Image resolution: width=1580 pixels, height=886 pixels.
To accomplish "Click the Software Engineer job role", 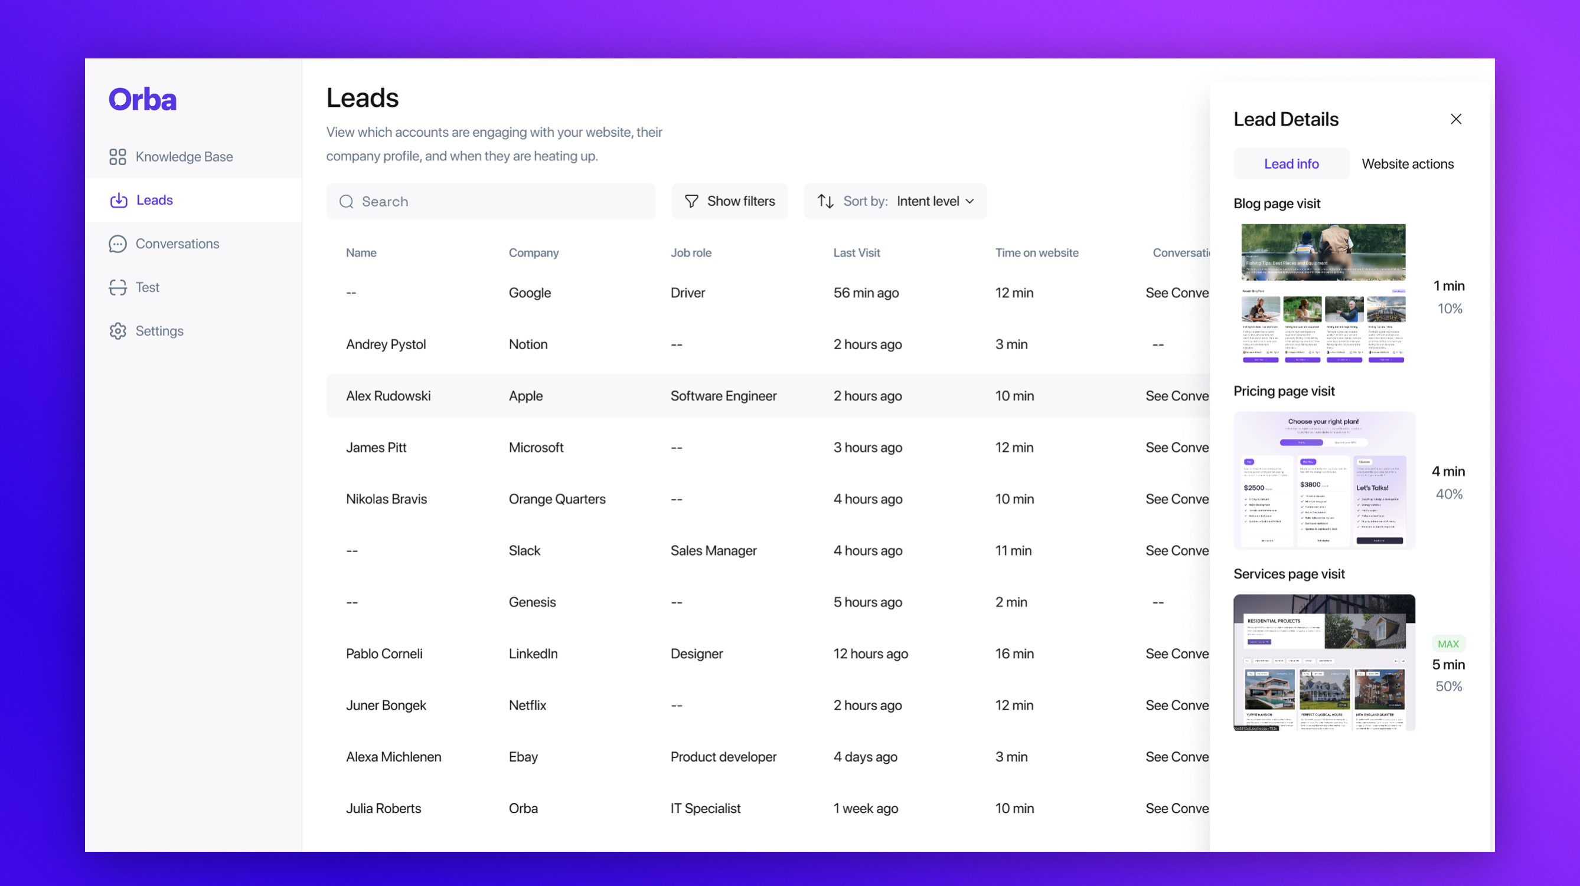I will click(x=723, y=396).
